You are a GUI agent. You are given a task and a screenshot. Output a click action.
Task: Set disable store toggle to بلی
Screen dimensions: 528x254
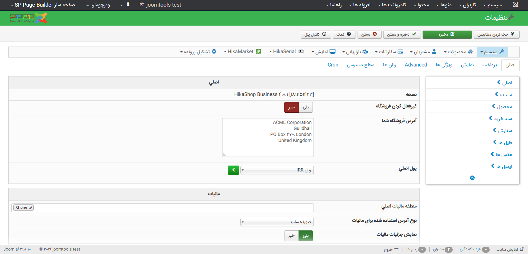306,107
